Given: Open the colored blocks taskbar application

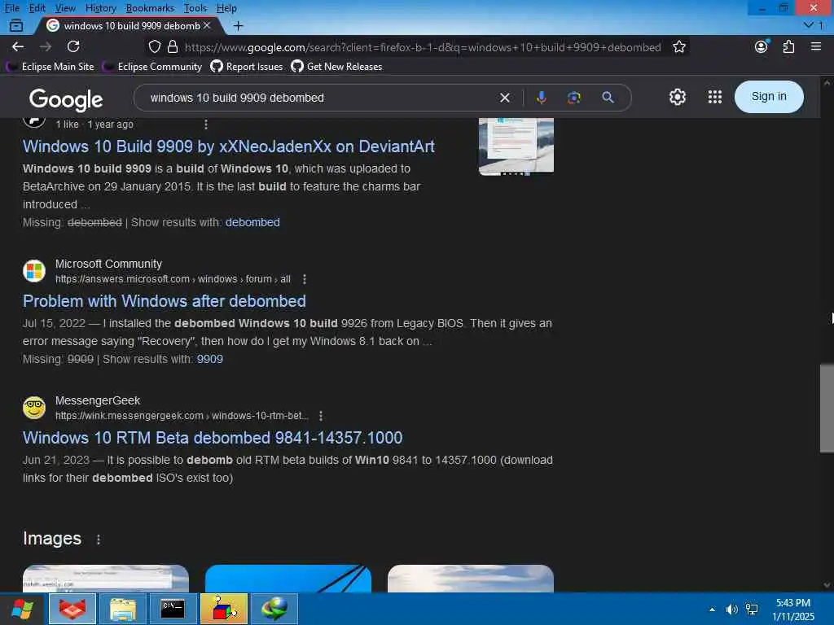Looking at the screenshot, I should tap(224, 609).
